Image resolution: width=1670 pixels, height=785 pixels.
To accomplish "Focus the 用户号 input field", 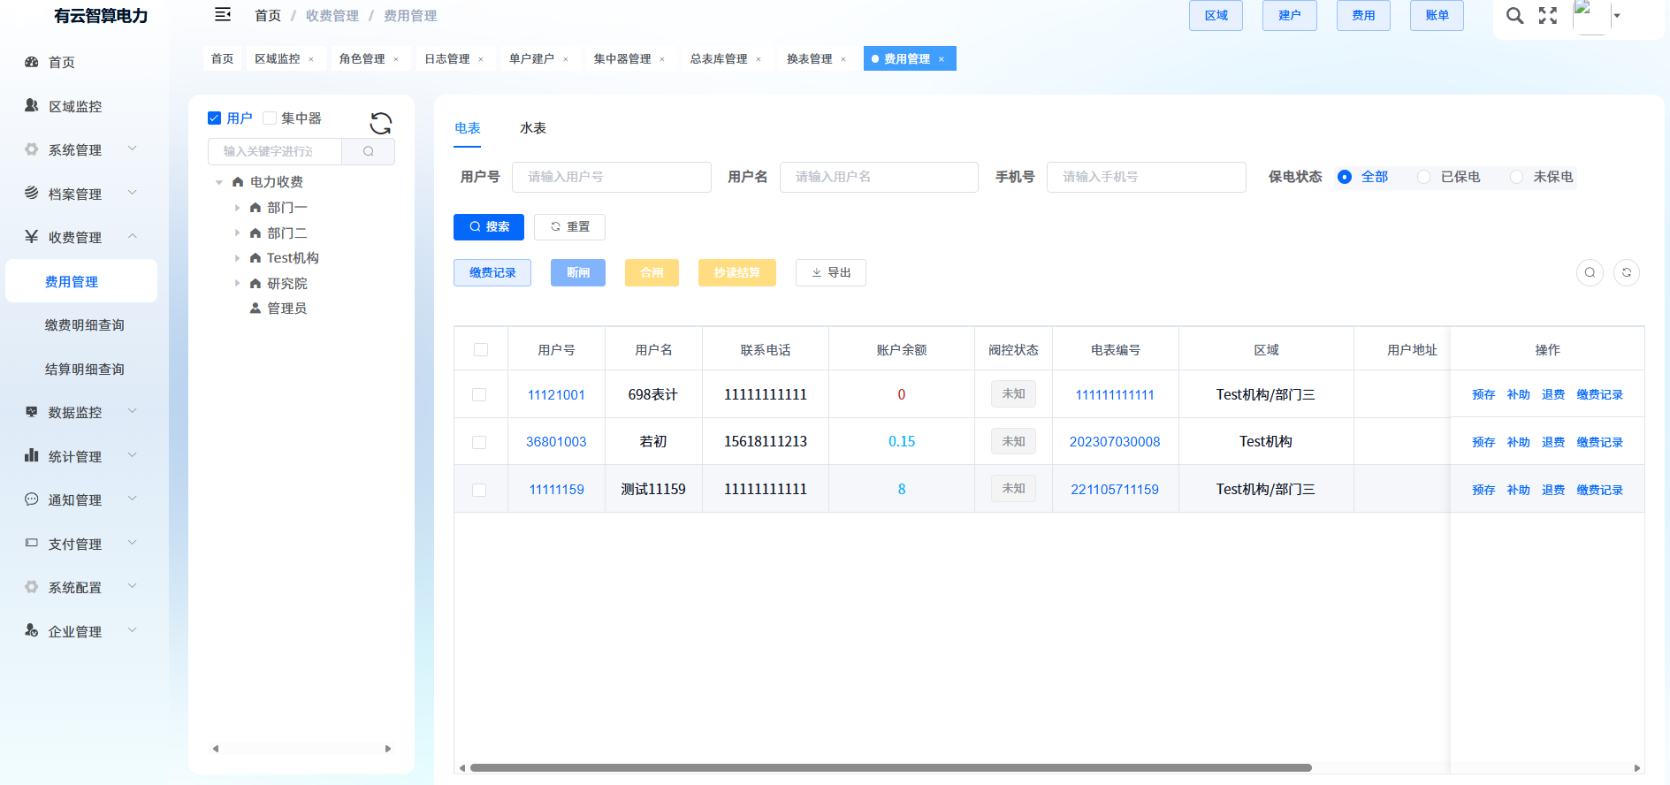I will (x=611, y=177).
